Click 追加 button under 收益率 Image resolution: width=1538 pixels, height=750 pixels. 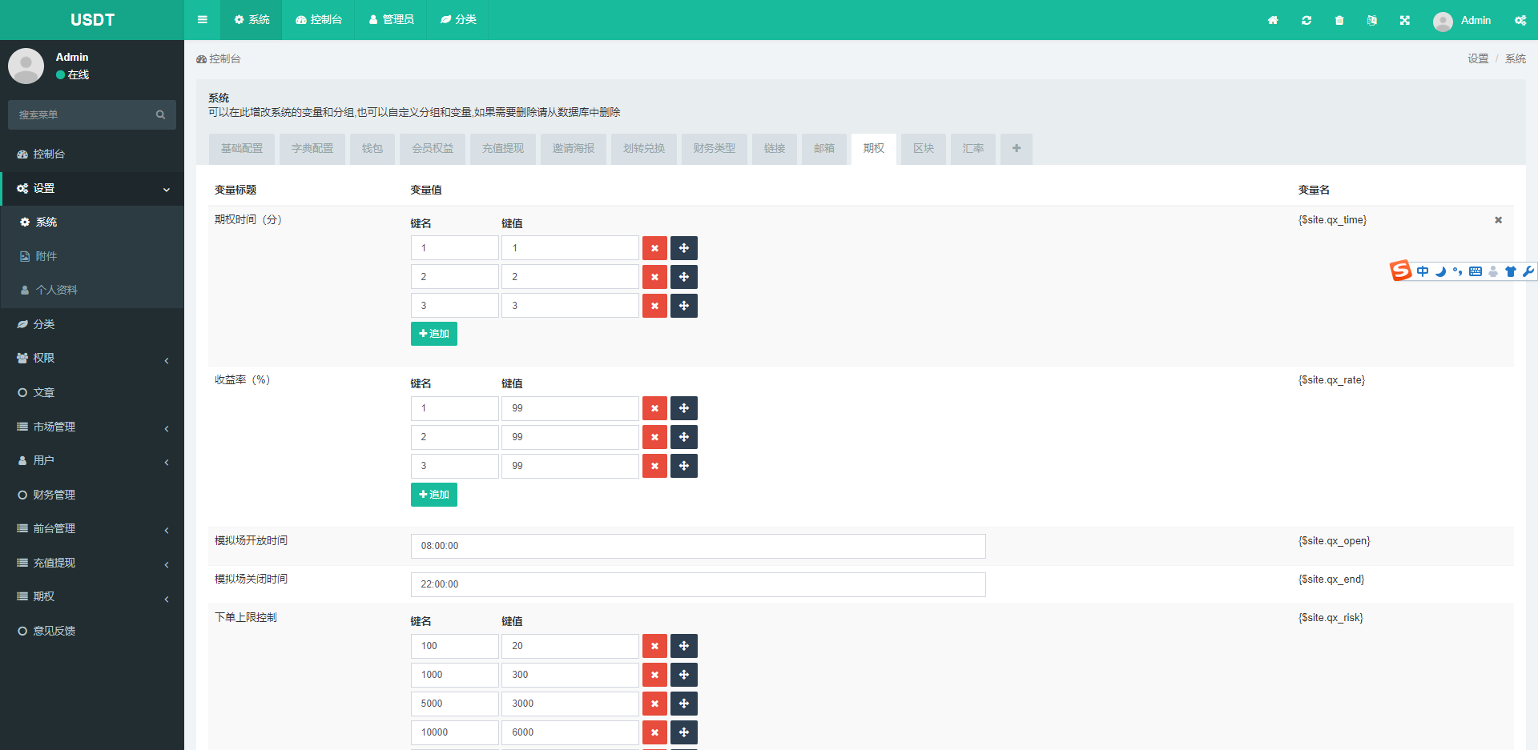[433, 495]
